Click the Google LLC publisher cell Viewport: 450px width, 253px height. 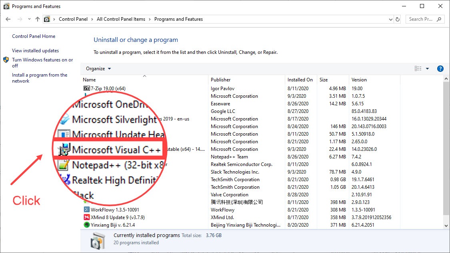click(x=223, y=111)
